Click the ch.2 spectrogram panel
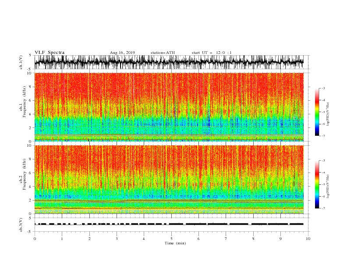347x268 pixels. [x=169, y=180]
